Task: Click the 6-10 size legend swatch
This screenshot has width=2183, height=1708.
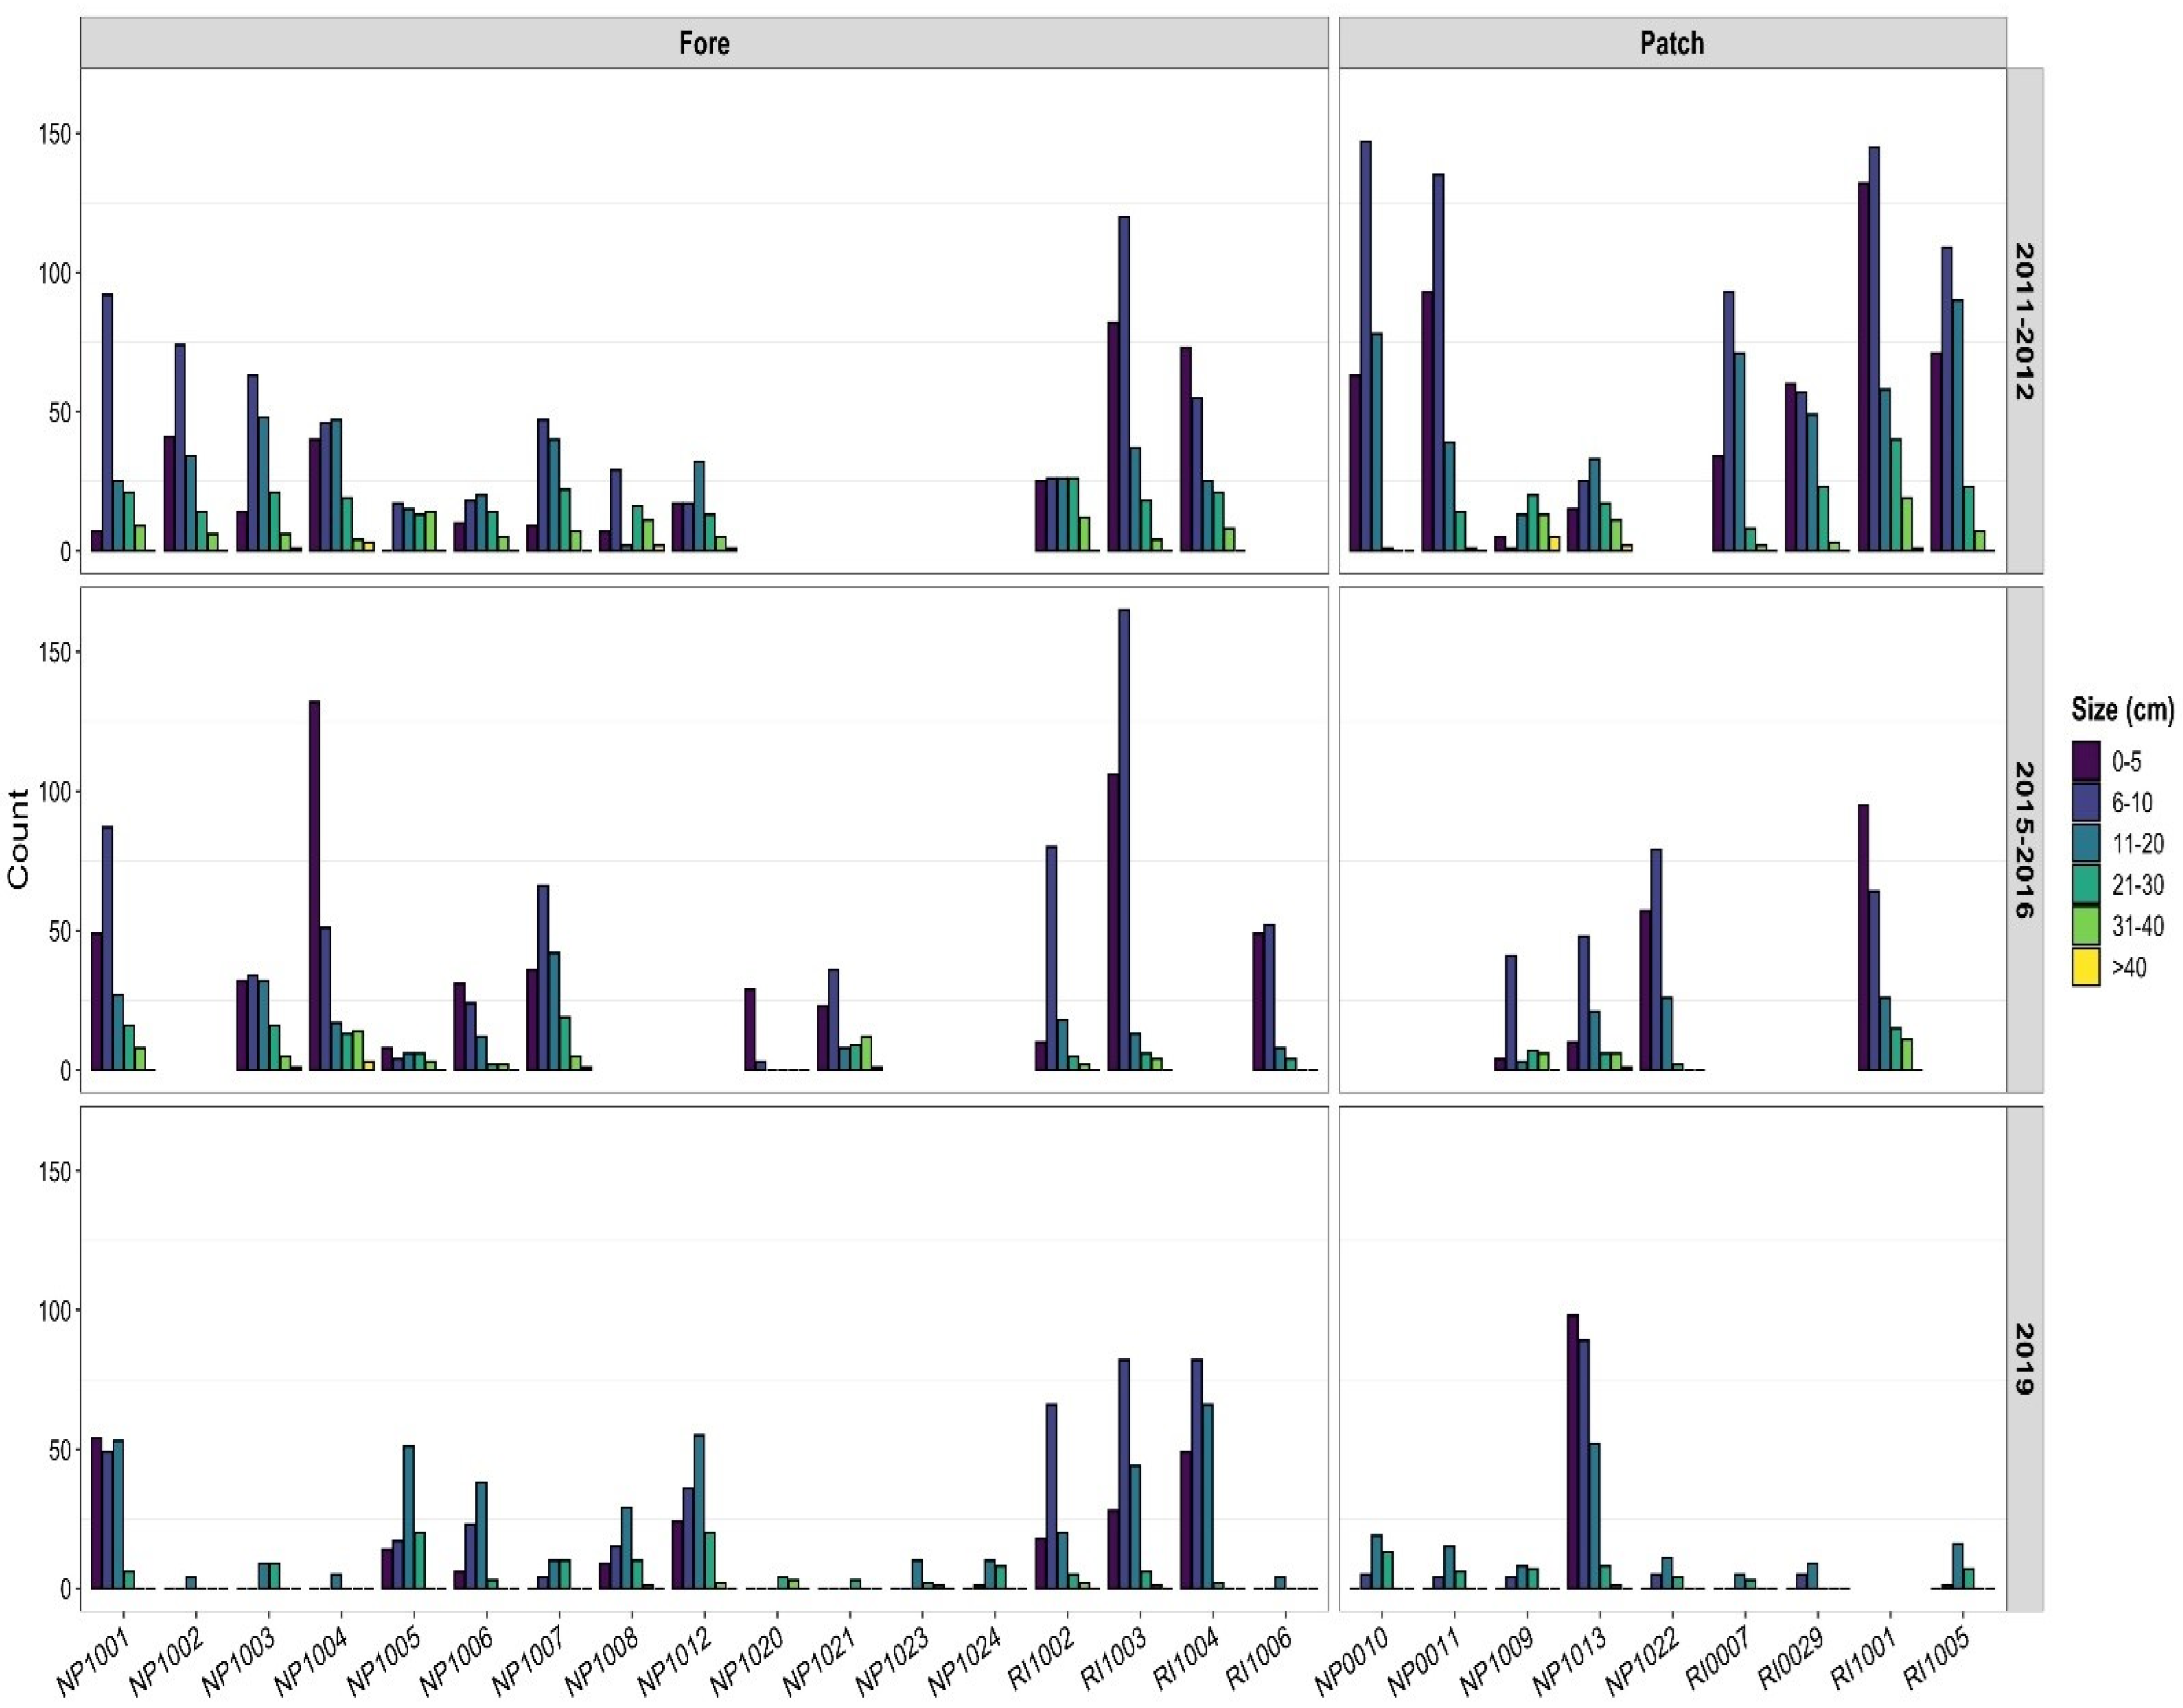Action: tap(2086, 802)
